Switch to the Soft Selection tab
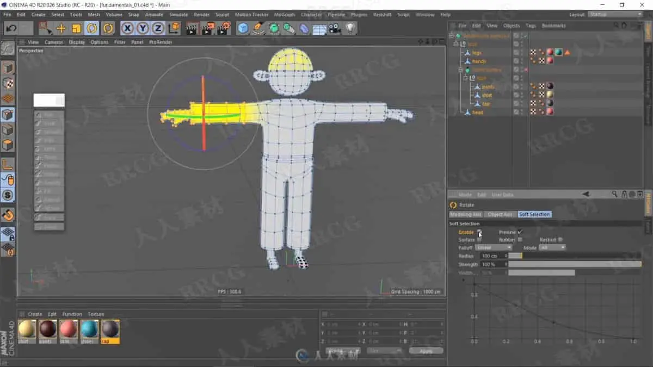The image size is (653, 367). [x=534, y=214]
